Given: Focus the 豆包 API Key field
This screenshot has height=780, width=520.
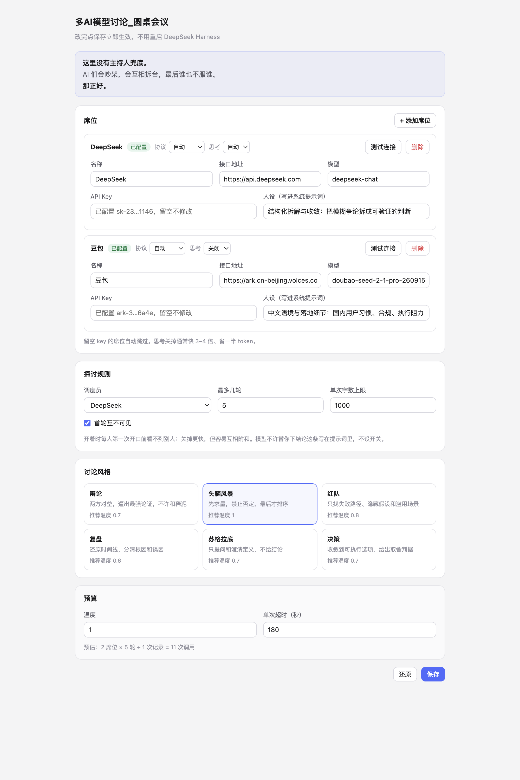Looking at the screenshot, I should pyautogui.click(x=173, y=313).
